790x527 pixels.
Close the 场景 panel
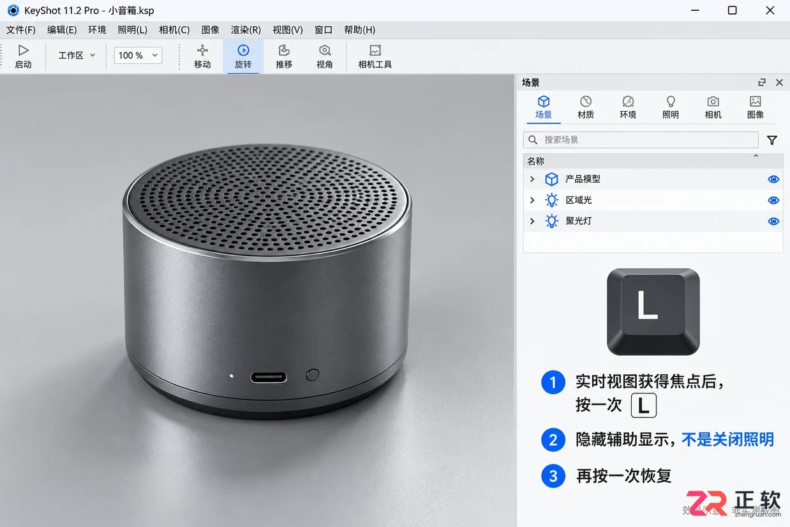click(x=779, y=82)
